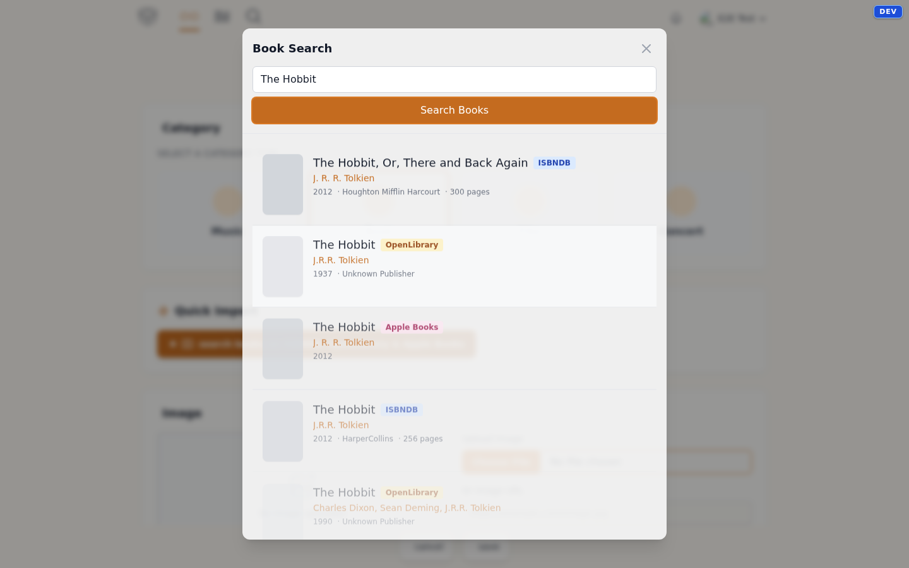
Task: Click the Apple Books source badge
Action: coord(412,327)
